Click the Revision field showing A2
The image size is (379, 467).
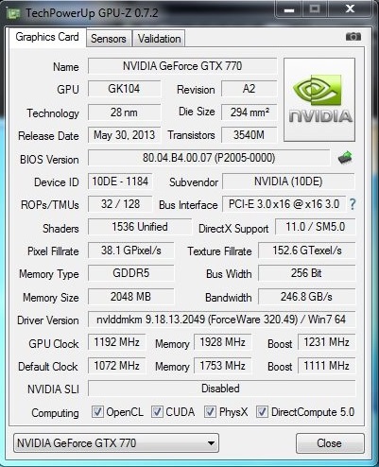249,89
